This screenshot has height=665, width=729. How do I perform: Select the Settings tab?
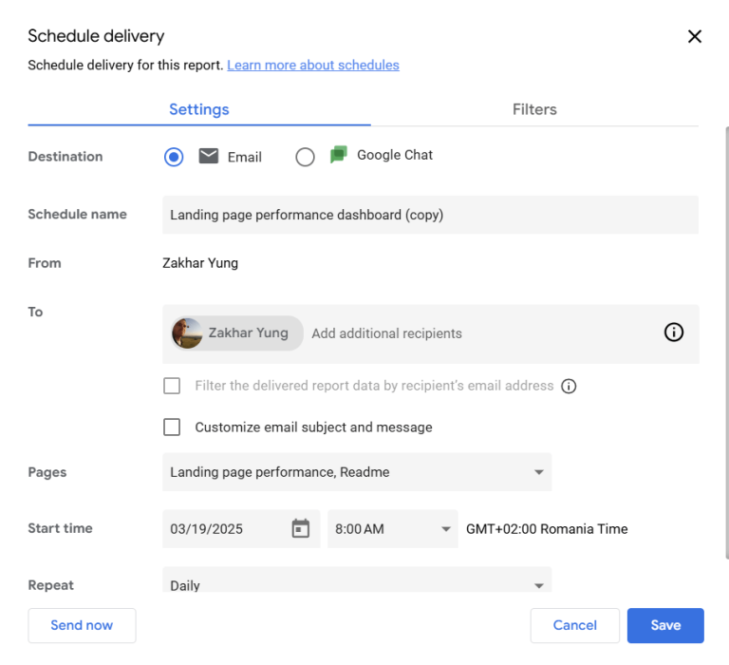199,109
